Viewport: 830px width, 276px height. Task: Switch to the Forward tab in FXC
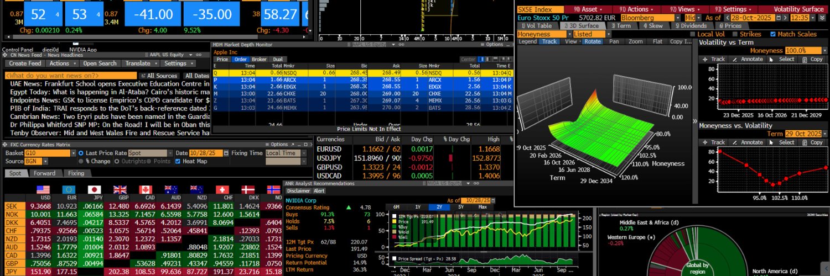(x=45, y=173)
